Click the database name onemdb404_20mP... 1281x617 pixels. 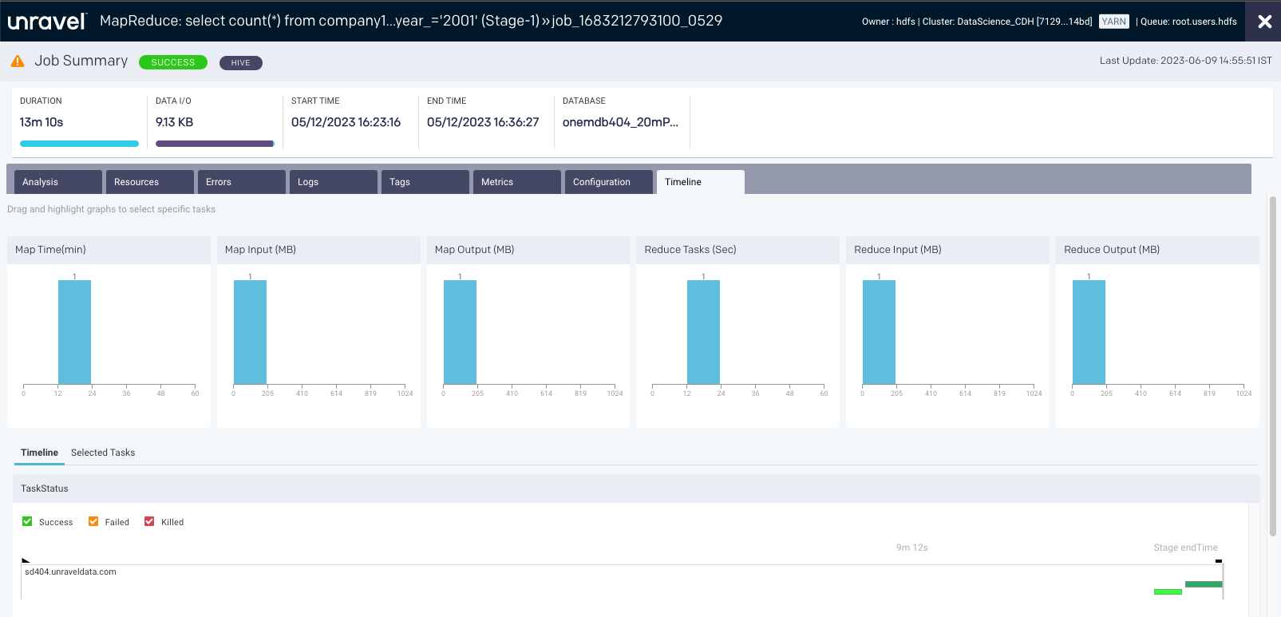(620, 122)
